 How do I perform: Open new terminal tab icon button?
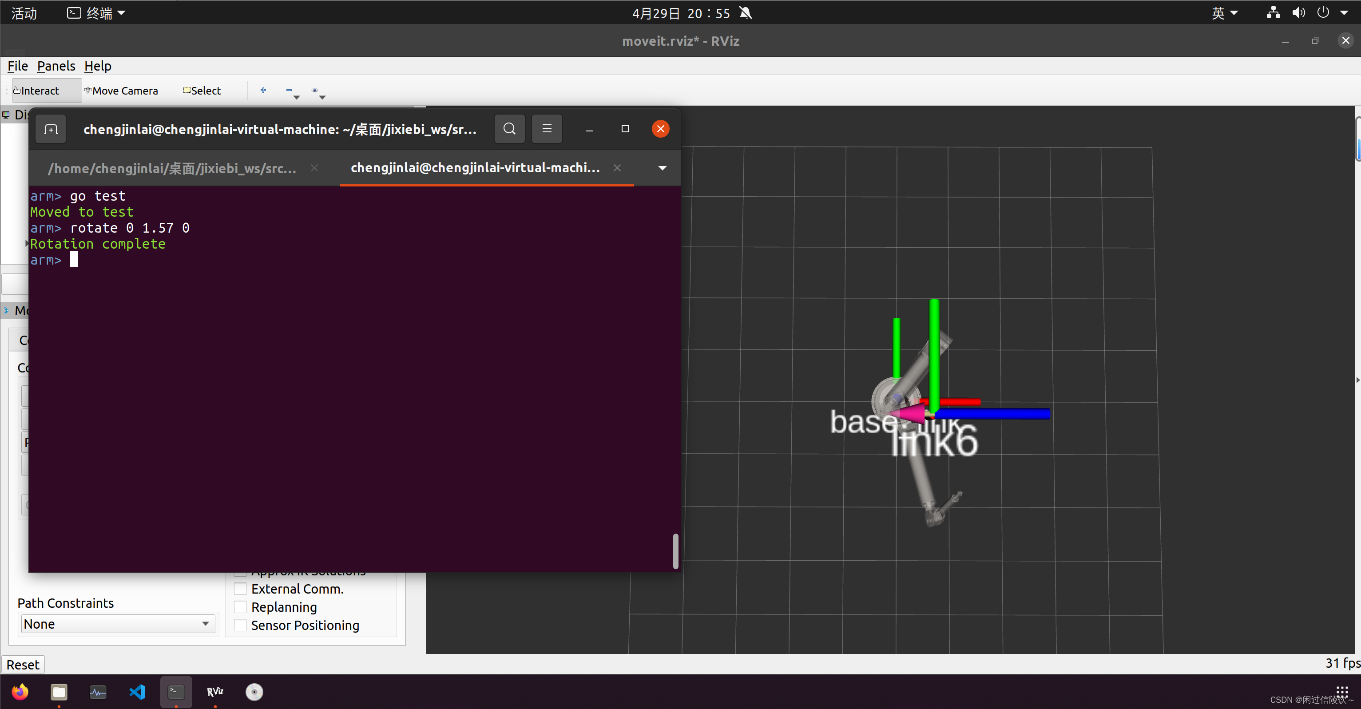(51, 129)
